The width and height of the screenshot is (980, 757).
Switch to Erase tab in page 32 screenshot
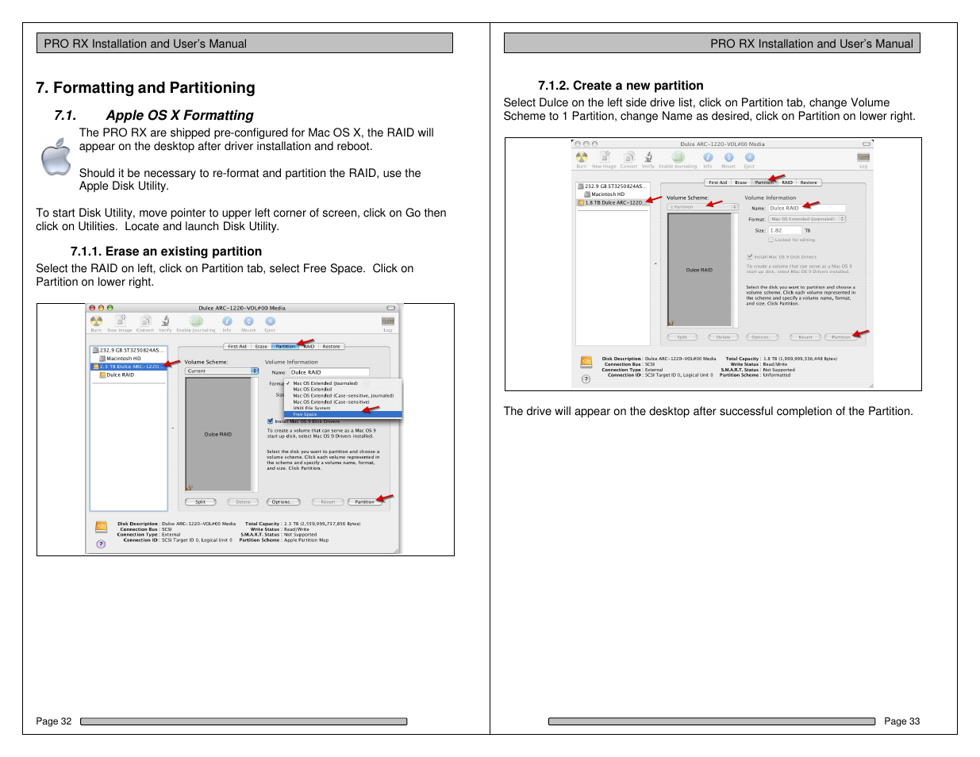(261, 346)
